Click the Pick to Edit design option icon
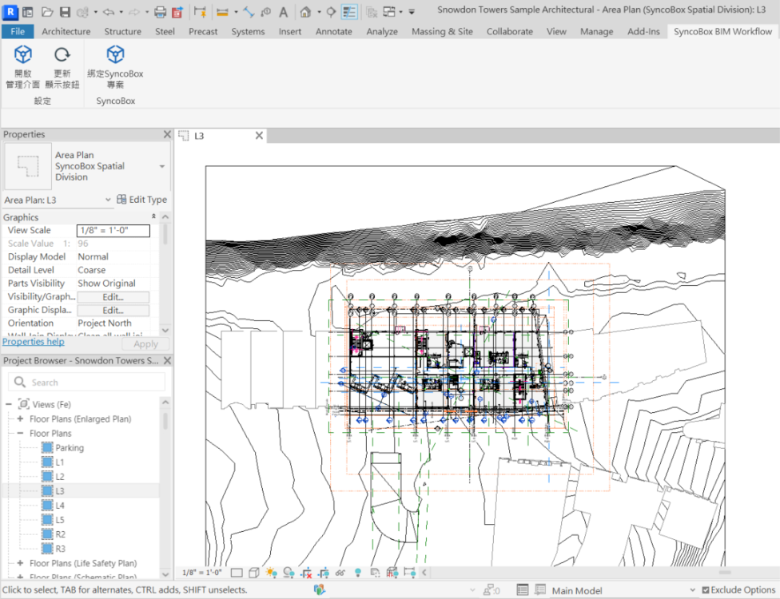Viewport: 780px width, 599px height. (540, 590)
